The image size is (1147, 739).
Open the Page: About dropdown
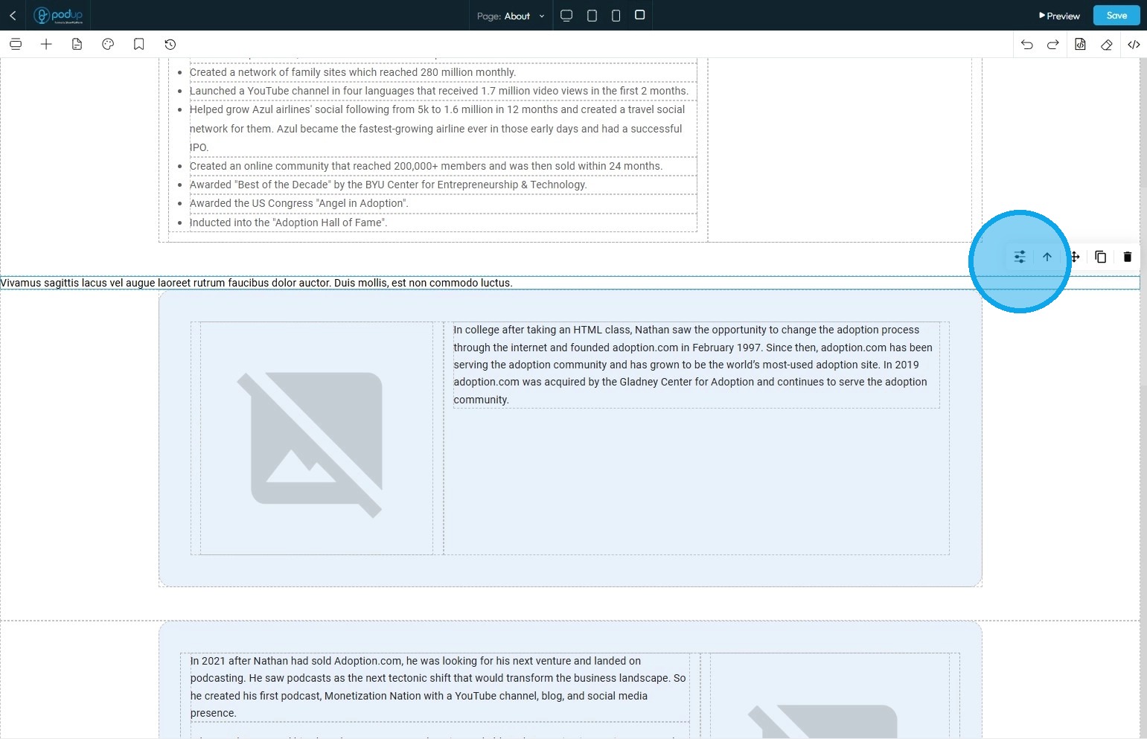coord(511,16)
